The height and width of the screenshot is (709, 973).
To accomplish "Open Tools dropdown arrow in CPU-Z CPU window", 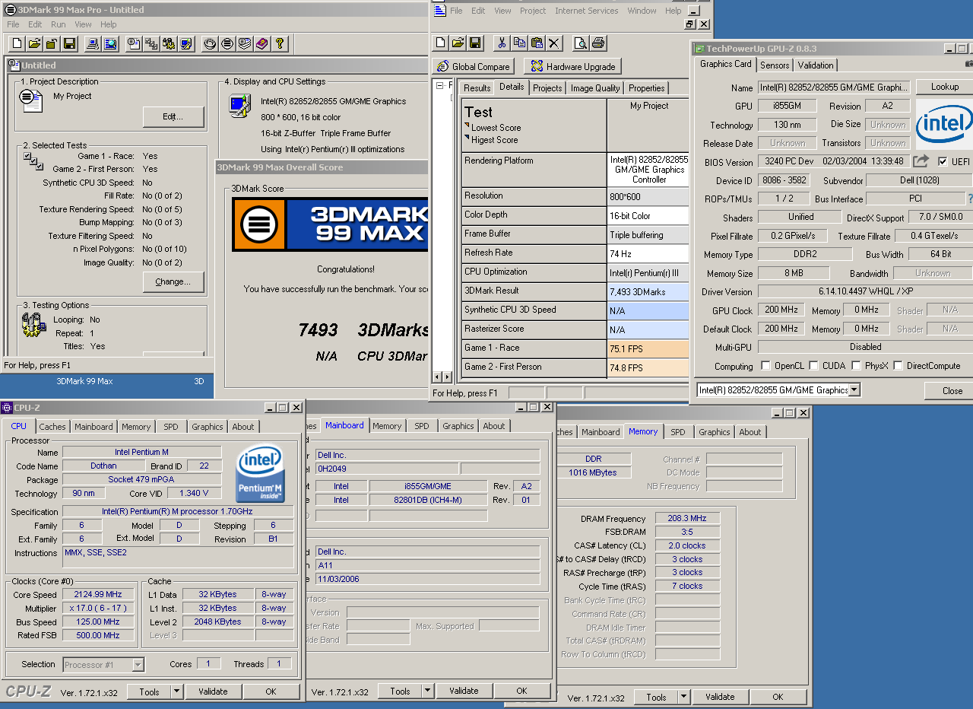I will pos(176,692).
